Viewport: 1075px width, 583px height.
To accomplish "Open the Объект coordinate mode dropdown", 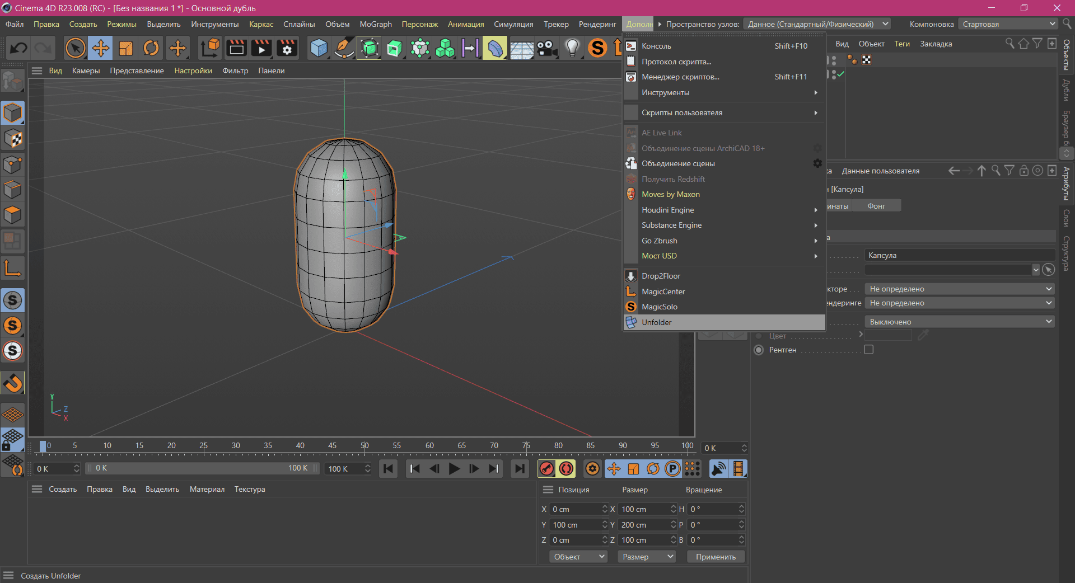I will [579, 557].
